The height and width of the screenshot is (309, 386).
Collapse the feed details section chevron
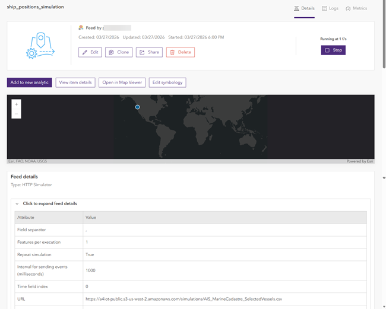tap(17, 203)
